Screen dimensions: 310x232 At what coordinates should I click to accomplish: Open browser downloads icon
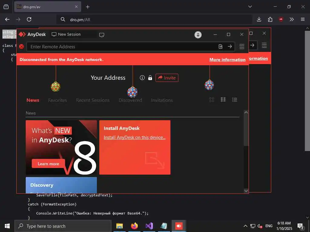(259, 19)
